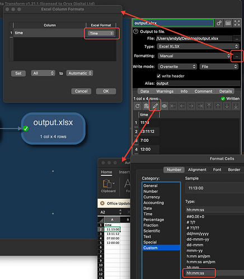The image size is (244, 279).
Task: Click the Alias input field containing 'output'
Action: point(198,83)
